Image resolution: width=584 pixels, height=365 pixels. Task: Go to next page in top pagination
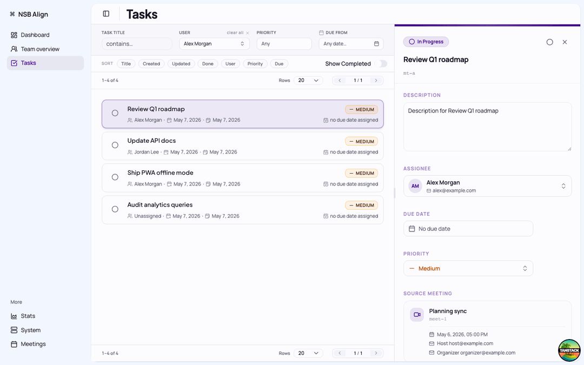pos(376,81)
